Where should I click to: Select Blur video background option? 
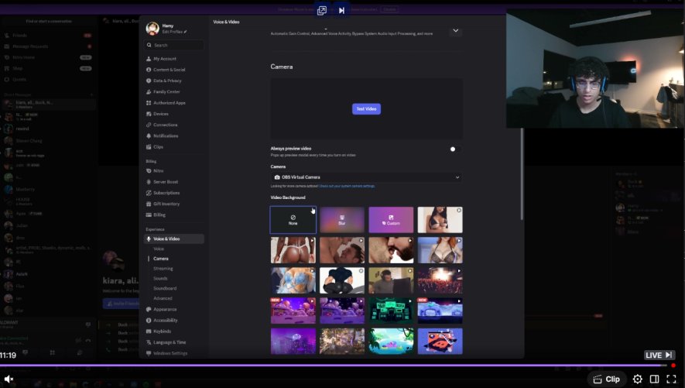[x=342, y=220]
